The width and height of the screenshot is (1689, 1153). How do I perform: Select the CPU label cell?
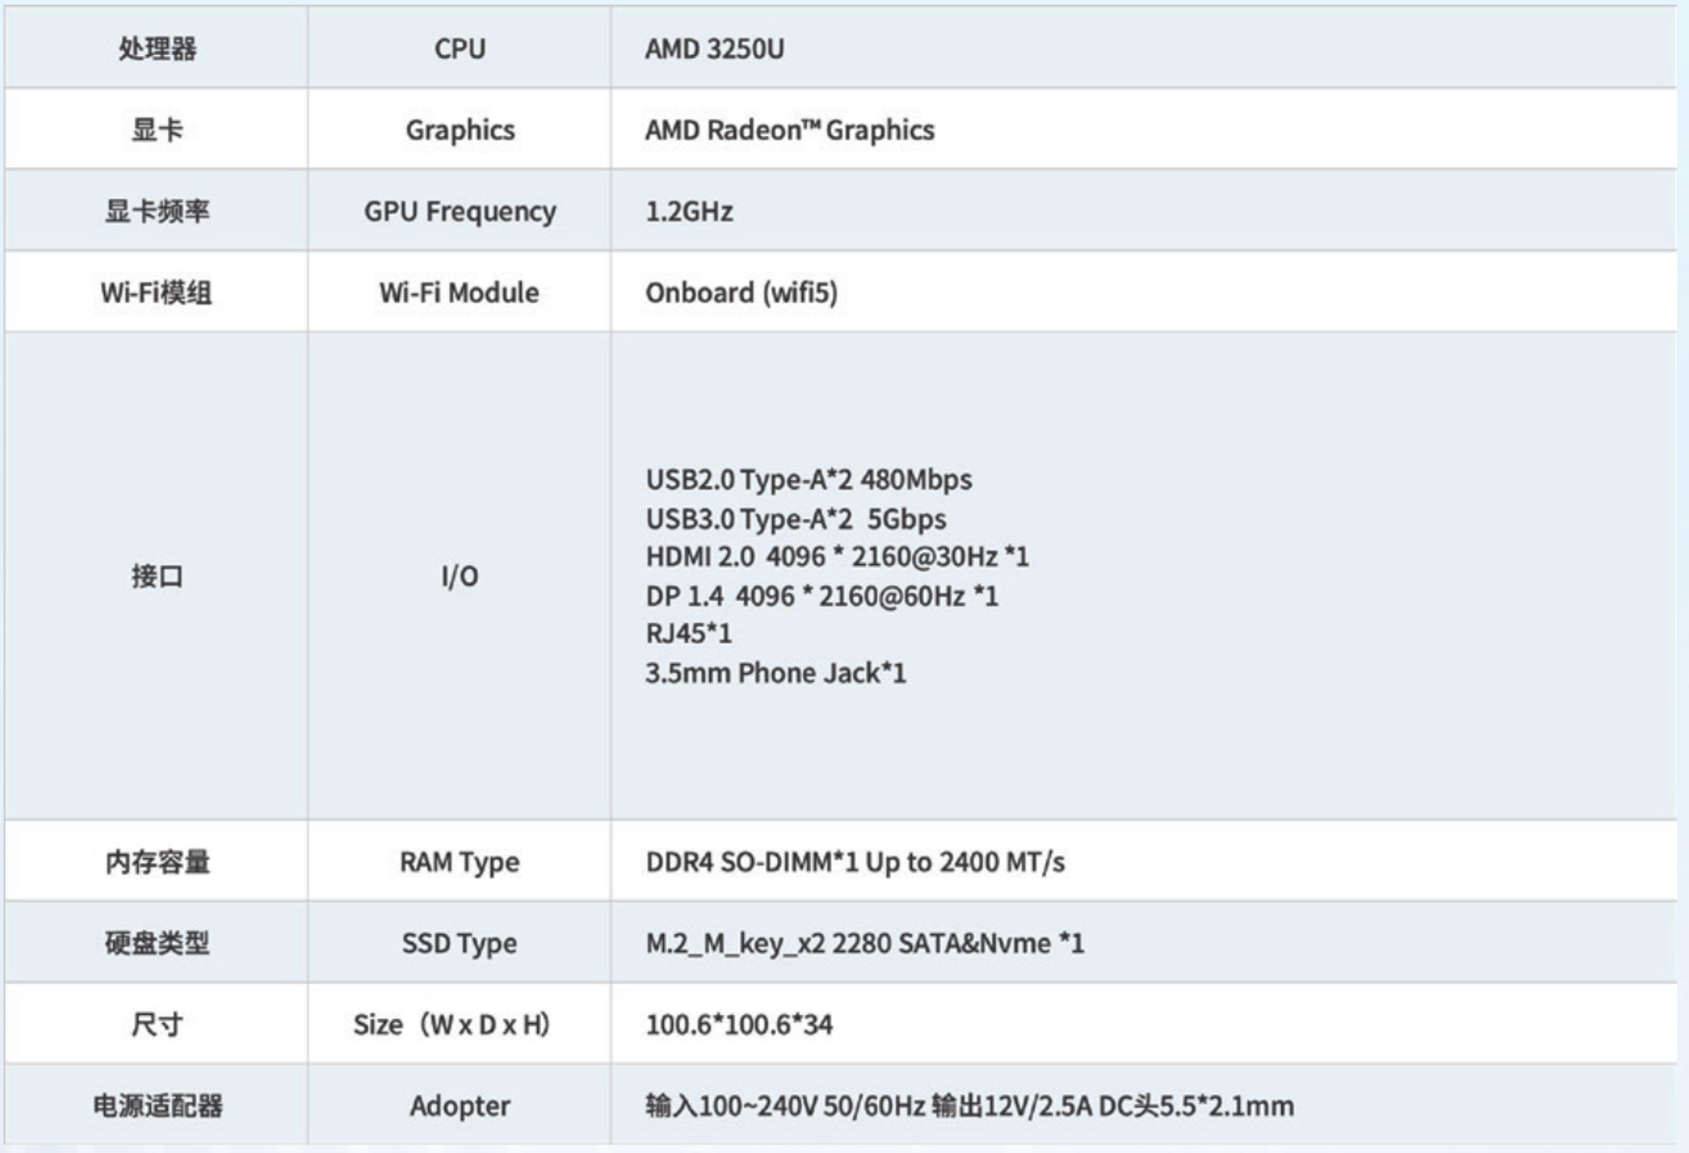(460, 48)
